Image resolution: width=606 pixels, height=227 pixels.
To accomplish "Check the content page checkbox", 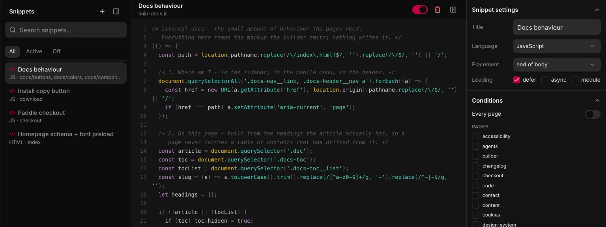I will [x=475, y=205].
